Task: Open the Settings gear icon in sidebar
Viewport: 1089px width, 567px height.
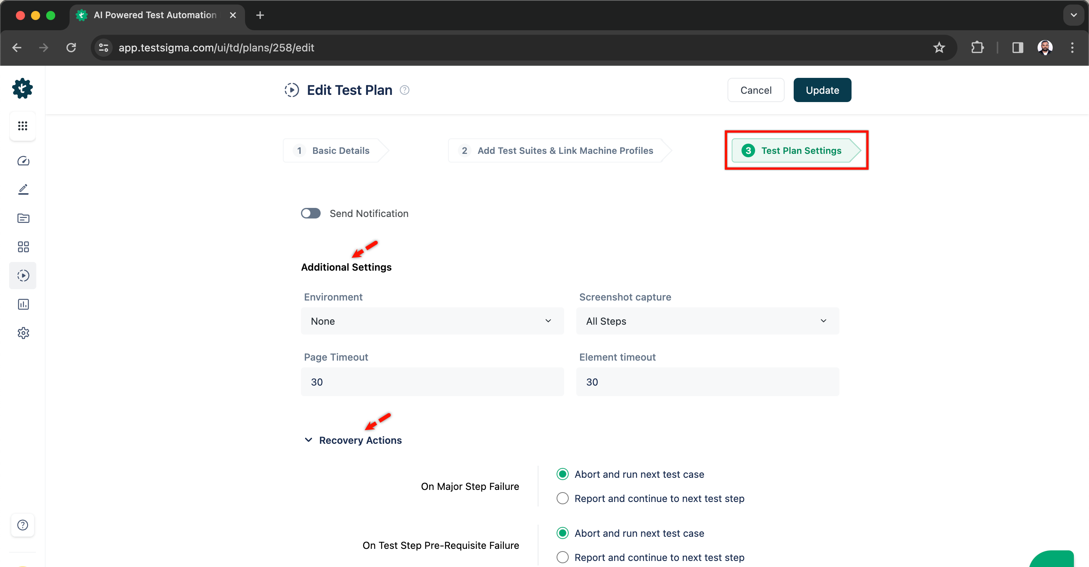Action: tap(23, 333)
